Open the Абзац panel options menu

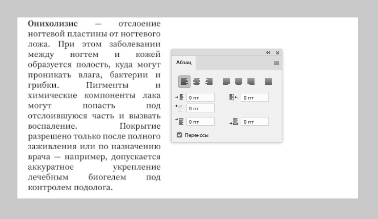[277, 63]
